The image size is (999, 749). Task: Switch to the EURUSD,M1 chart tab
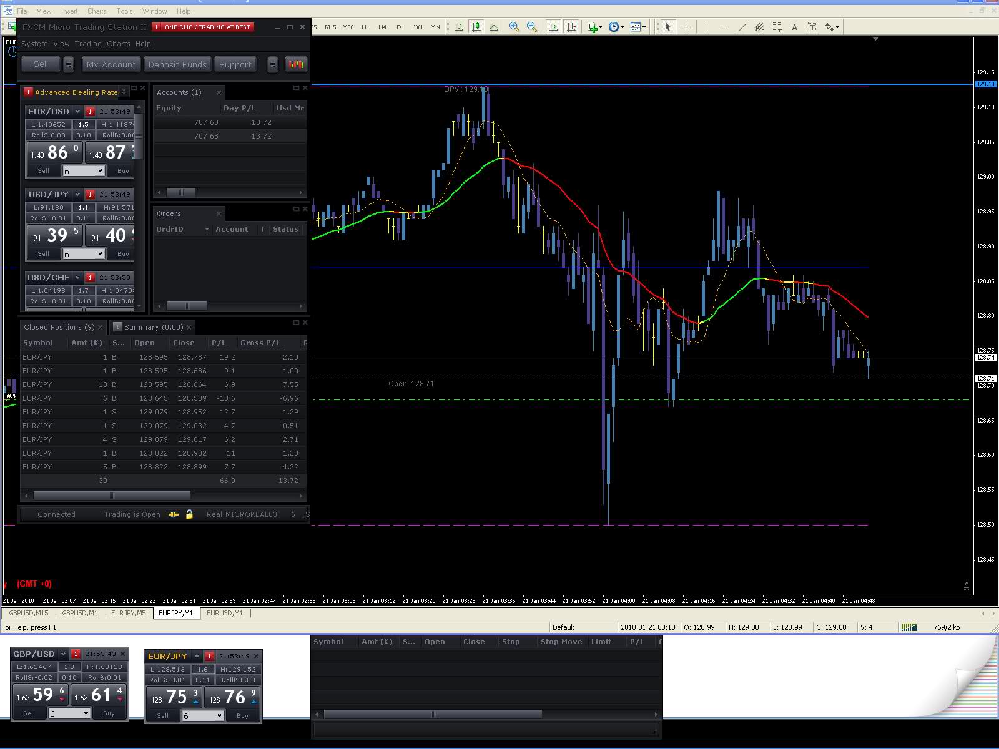point(224,613)
